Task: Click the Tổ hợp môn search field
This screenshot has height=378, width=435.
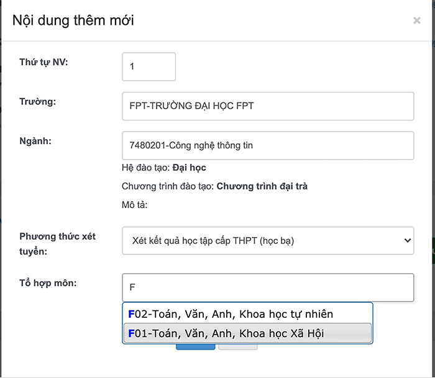Action: click(x=268, y=287)
